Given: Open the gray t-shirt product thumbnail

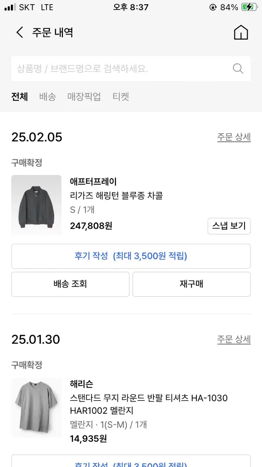Looking at the screenshot, I should pyautogui.click(x=36, y=407).
